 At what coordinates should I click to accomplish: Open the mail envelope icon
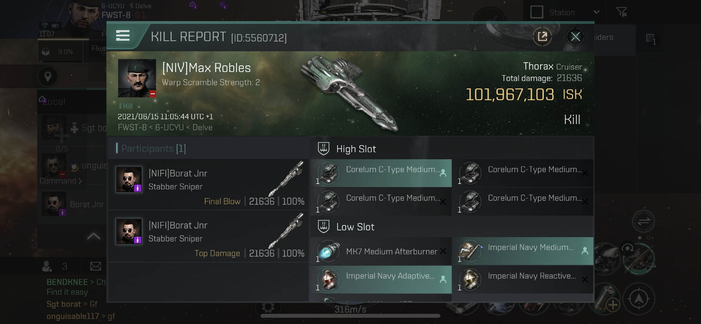95,266
